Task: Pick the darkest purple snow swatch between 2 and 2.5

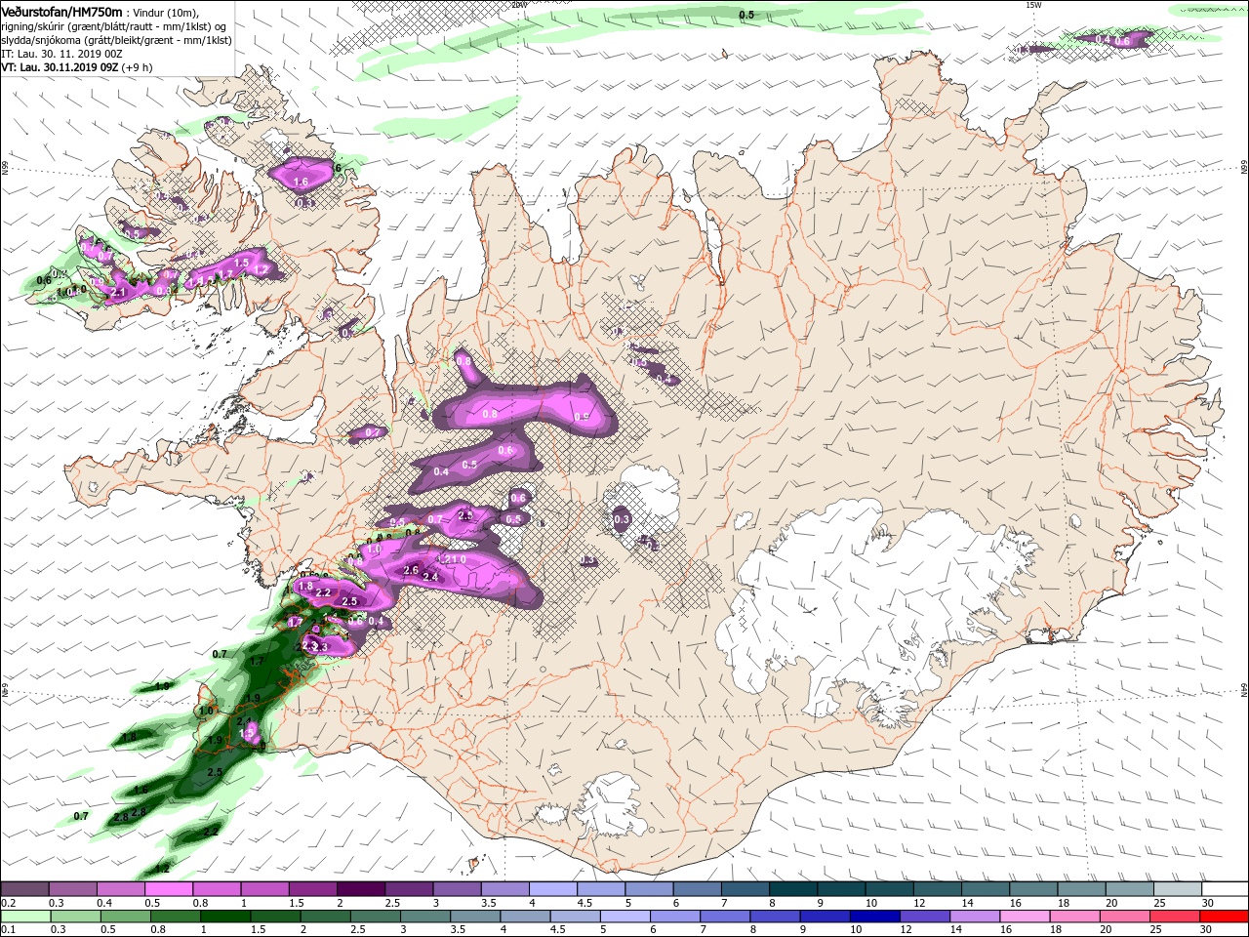Action: point(360,889)
